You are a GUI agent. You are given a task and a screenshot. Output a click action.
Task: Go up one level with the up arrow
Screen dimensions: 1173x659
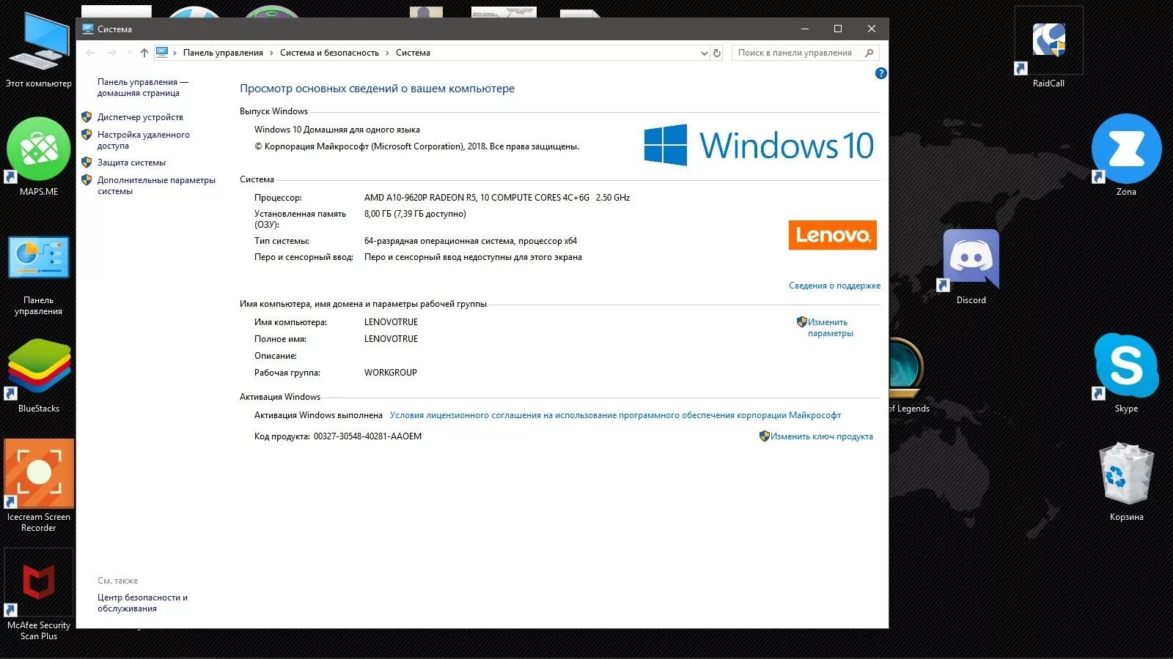144,53
